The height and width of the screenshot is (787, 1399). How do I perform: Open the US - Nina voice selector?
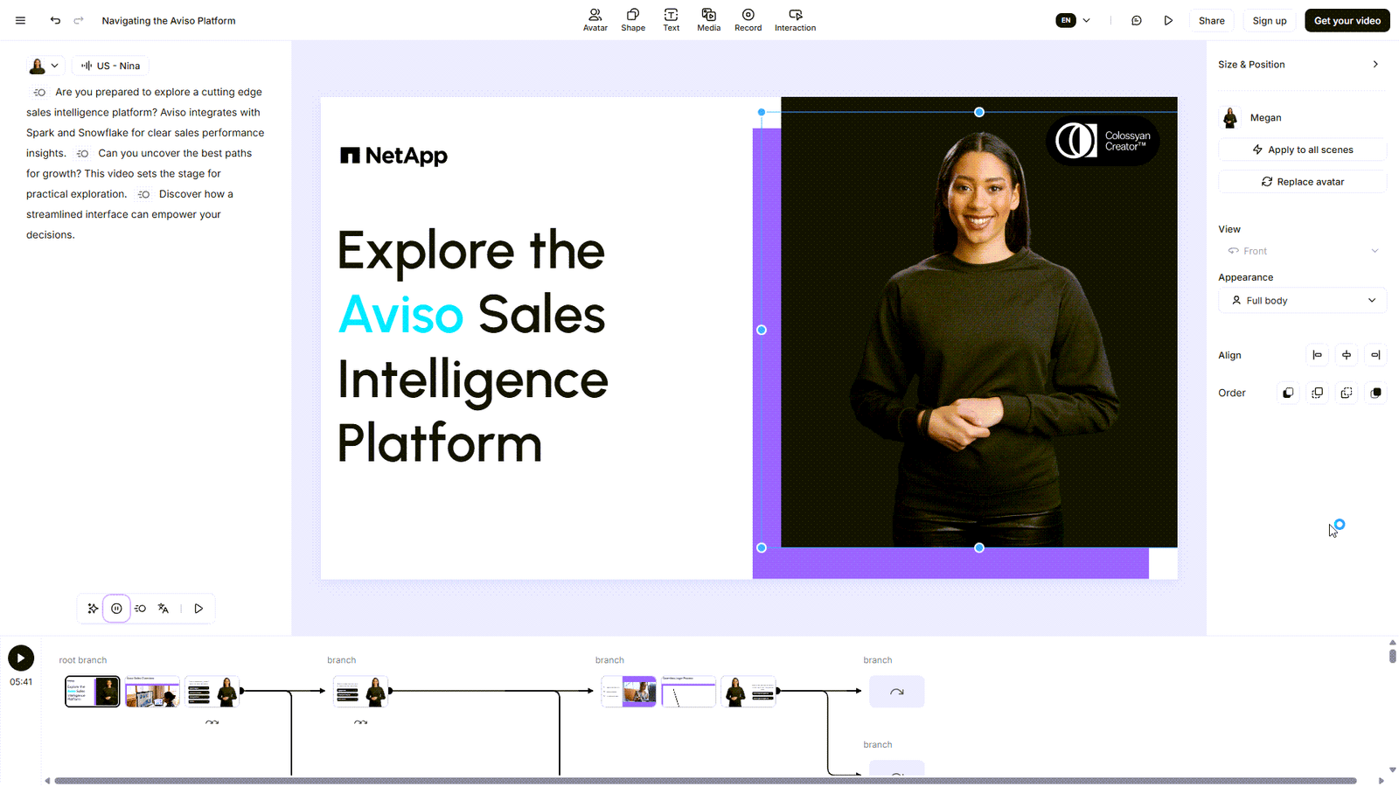click(x=111, y=66)
